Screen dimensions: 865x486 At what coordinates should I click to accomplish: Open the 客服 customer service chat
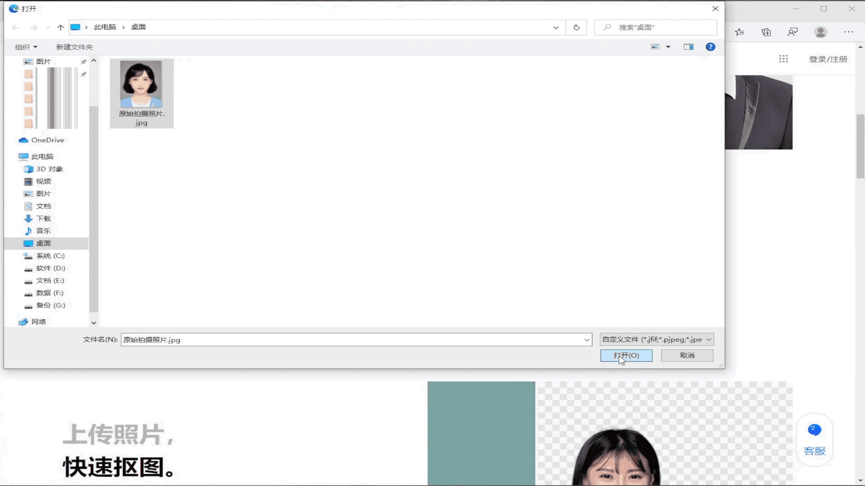tap(814, 440)
